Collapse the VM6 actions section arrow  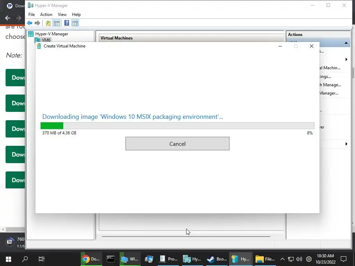pos(346,43)
